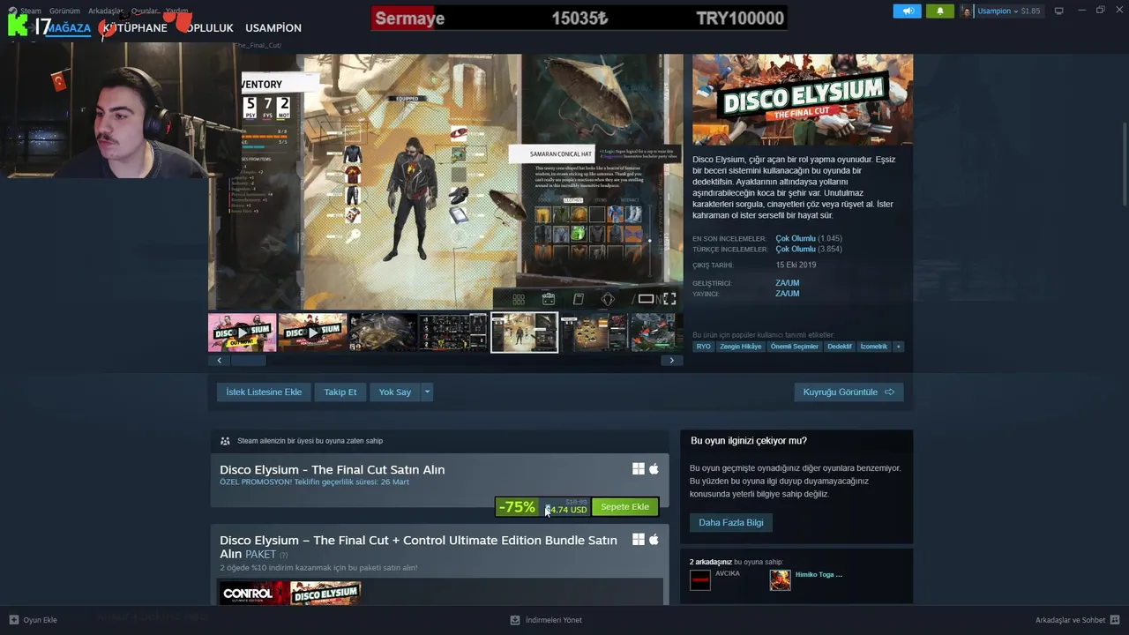The image size is (1129, 635).
Task: Click Daha Fazla Bilgi button
Action: click(x=731, y=522)
